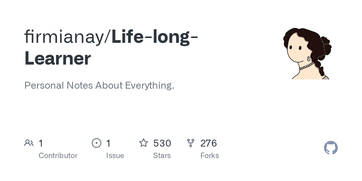The height and width of the screenshot is (181, 362).
Task: Click the repository title Life-long-Learner
Action: coord(154,37)
